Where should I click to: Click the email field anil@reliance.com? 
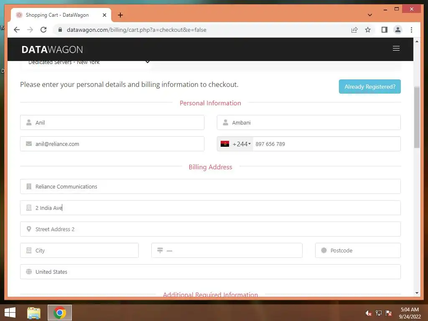[112, 144]
